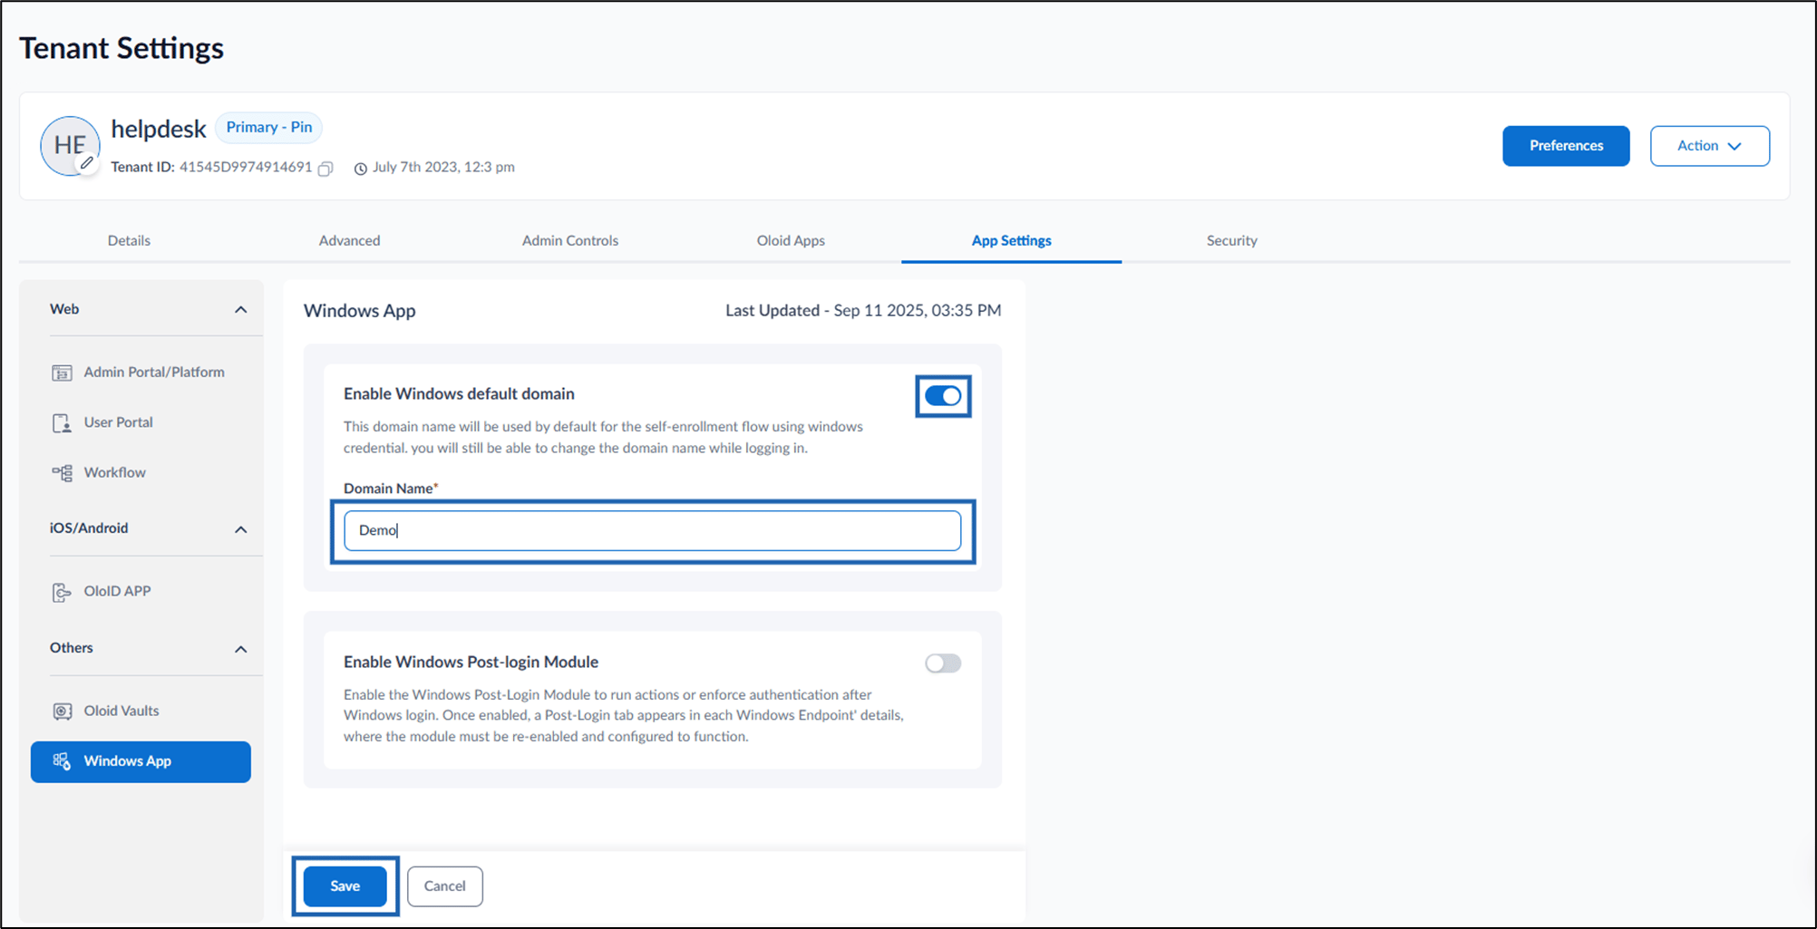The height and width of the screenshot is (929, 1817).
Task: Switch to the Advanced tab
Action: [x=349, y=240]
